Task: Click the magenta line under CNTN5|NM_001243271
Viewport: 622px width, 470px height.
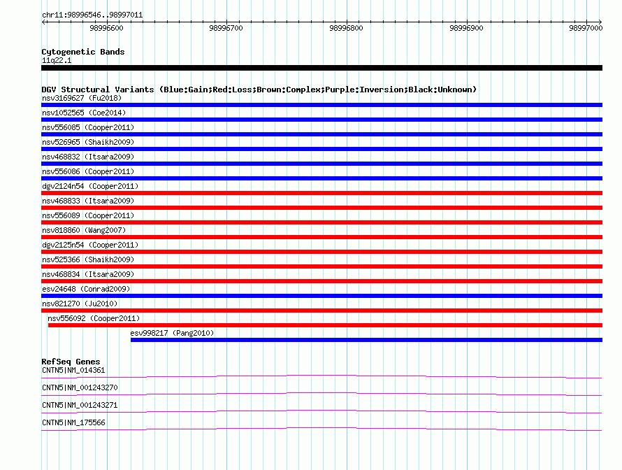Action: click(321, 412)
